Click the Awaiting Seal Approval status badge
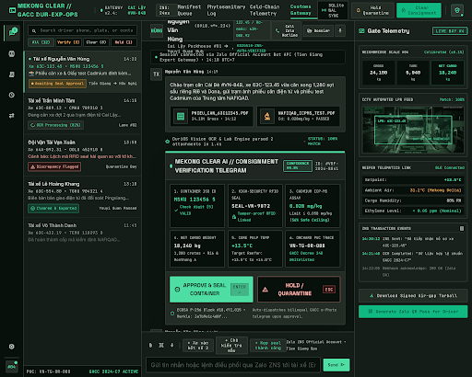Screen dimensions: 472x377 [57, 84]
